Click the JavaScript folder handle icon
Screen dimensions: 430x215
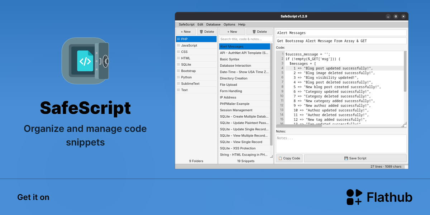pyautogui.click(x=178, y=46)
